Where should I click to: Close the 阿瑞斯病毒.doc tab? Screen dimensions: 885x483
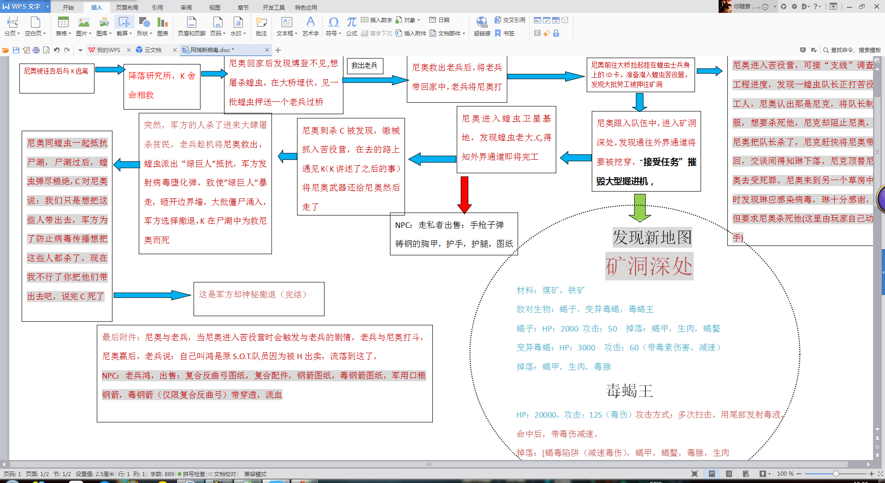click(x=267, y=50)
